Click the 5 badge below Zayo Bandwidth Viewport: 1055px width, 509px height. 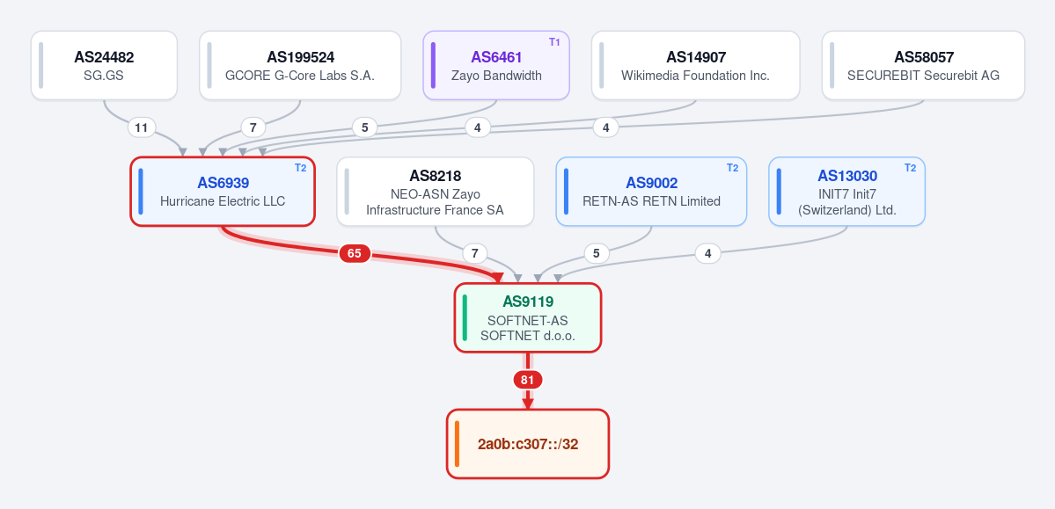[364, 127]
